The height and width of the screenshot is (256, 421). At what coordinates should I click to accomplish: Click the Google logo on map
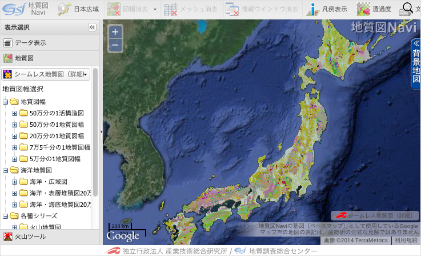[x=123, y=236]
